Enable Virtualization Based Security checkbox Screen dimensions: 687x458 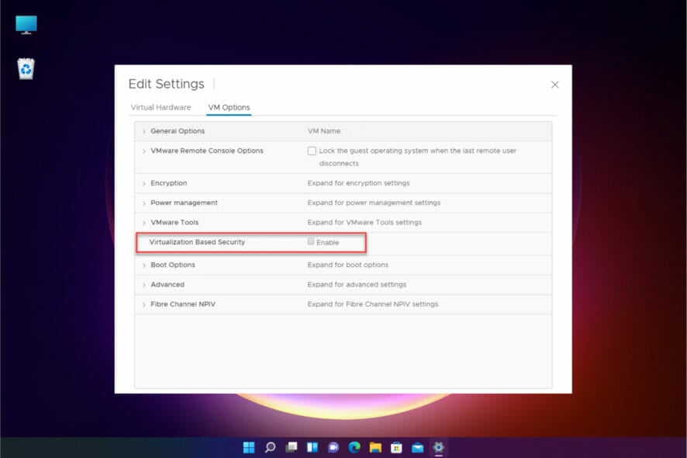coord(311,241)
